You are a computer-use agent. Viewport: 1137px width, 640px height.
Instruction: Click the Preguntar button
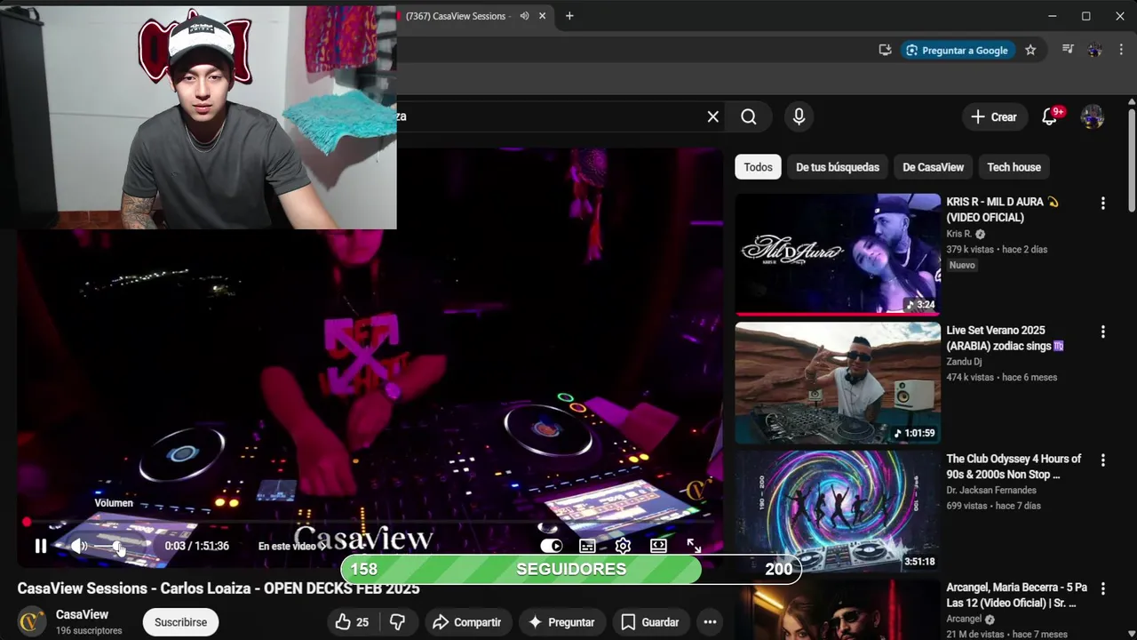coord(561,622)
